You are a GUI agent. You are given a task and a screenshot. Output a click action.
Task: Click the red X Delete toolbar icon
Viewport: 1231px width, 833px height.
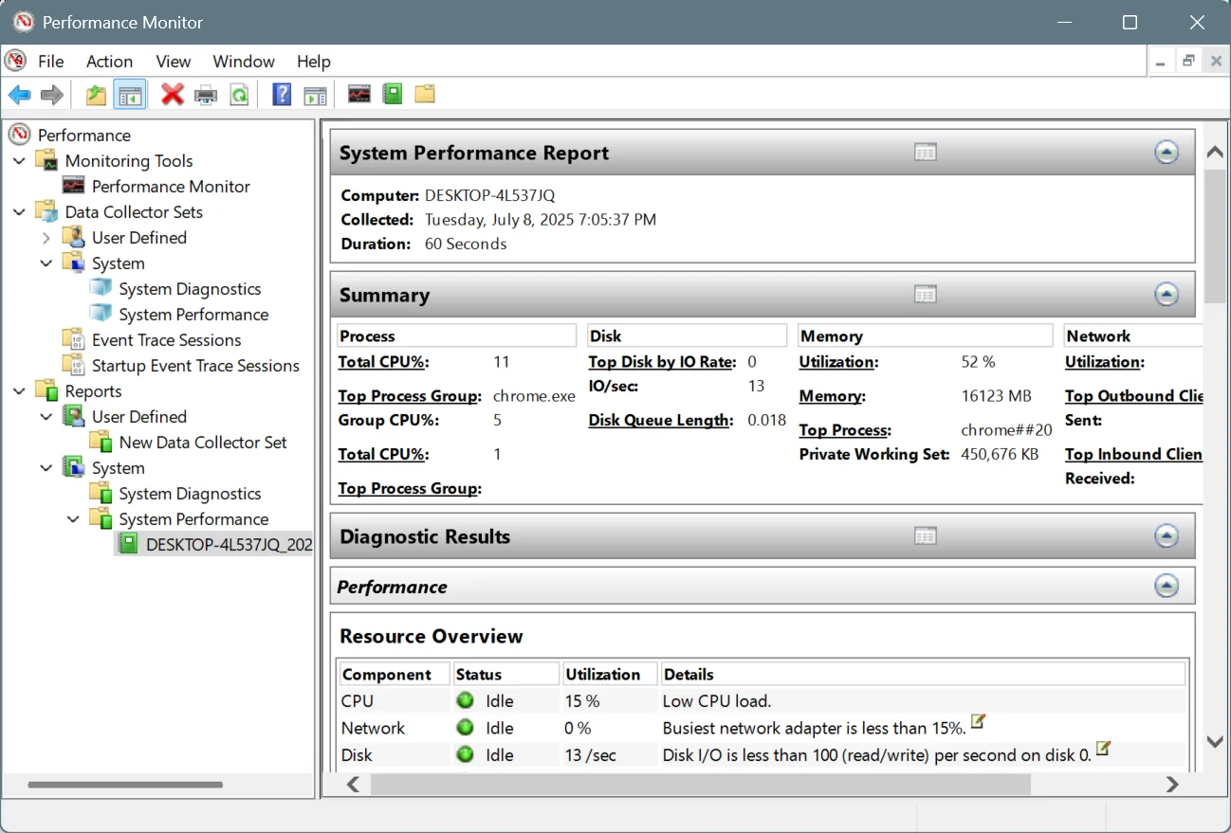point(173,94)
